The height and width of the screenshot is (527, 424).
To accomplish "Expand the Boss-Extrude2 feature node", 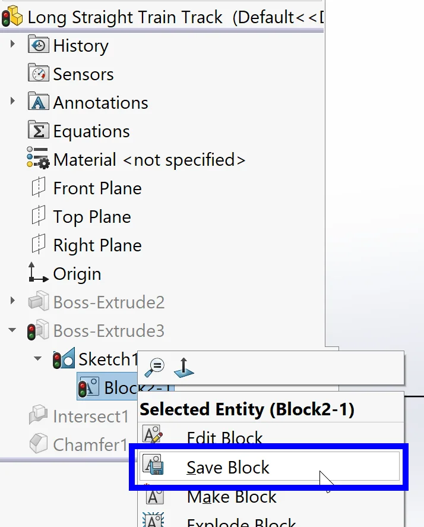I will click(13, 302).
